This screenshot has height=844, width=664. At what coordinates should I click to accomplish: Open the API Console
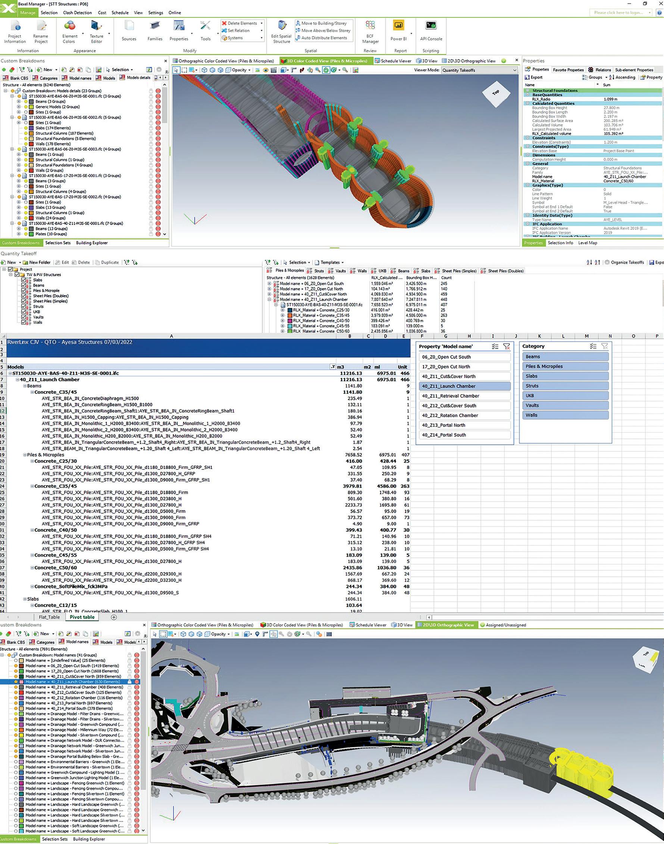click(x=431, y=31)
